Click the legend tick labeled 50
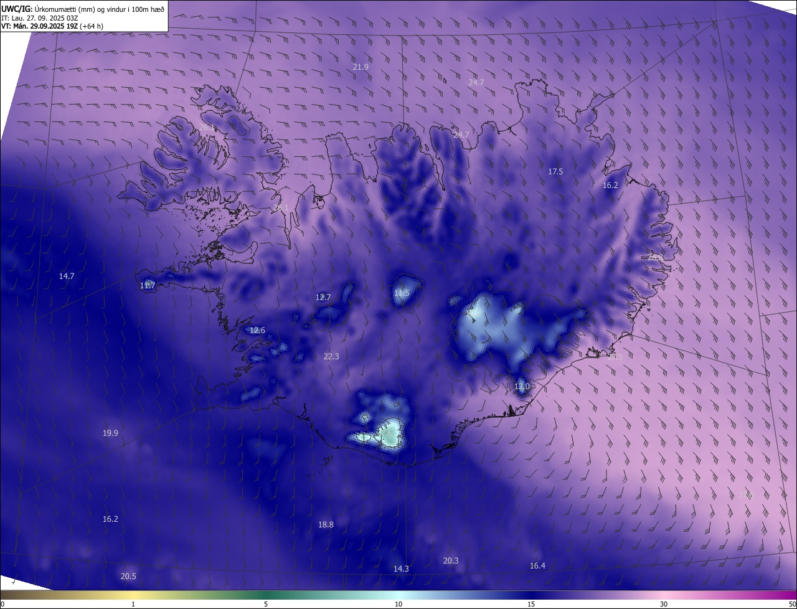This screenshot has width=797, height=609. tap(792, 604)
